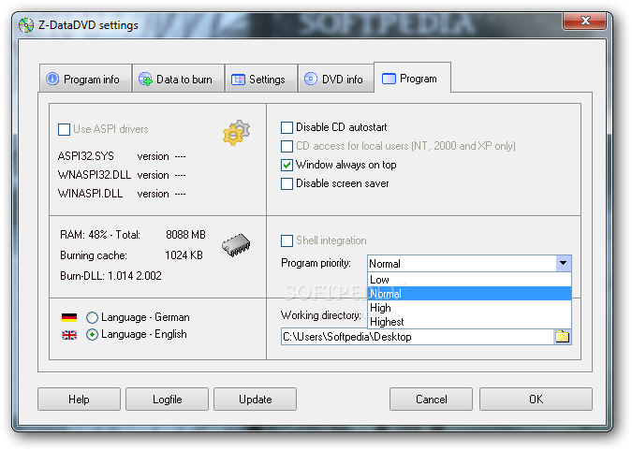This screenshot has width=632, height=451.
Task: Click the 'Working directory:' label
Action: coord(321,315)
